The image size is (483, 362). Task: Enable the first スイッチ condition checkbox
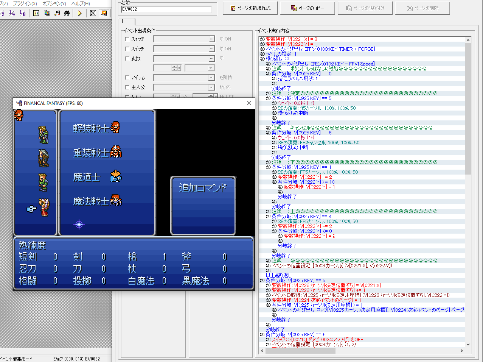(127, 39)
